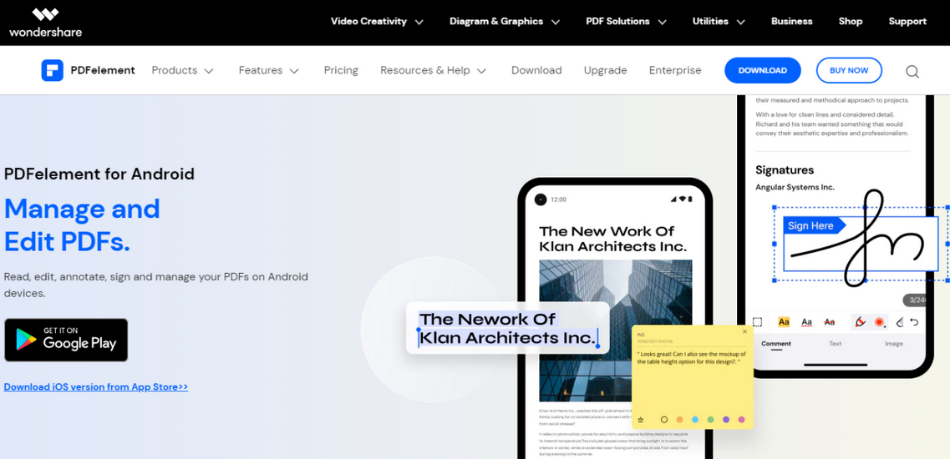Image resolution: width=950 pixels, height=459 pixels.
Task: Click the Sign Here signature tag
Action: click(x=814, y=226)
